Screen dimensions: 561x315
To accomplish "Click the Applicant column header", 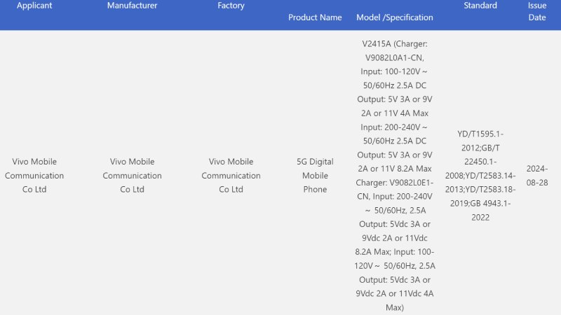I will [34, 6].
